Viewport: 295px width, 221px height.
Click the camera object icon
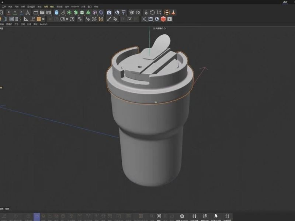click(109, 13)
